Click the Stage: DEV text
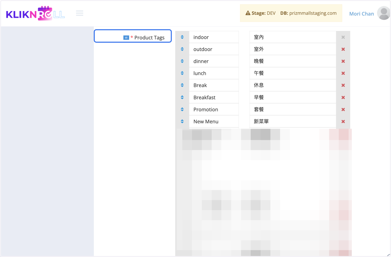 [x=264, y=13]
